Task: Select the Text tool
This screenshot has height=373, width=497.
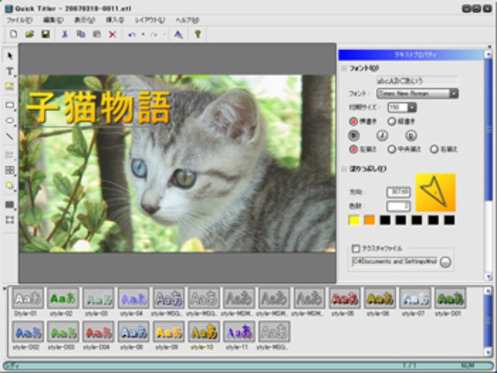Action: [x=10, y=71]
